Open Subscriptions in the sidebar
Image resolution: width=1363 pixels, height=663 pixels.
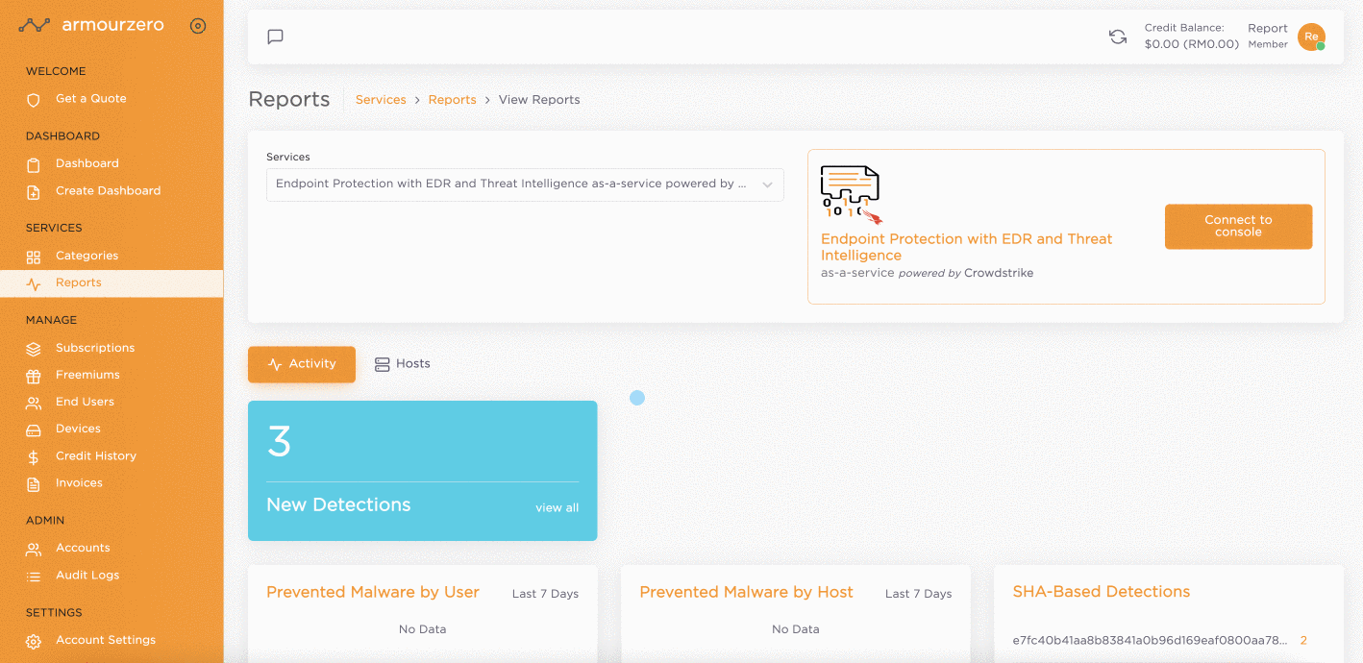[x=95, y=349]
